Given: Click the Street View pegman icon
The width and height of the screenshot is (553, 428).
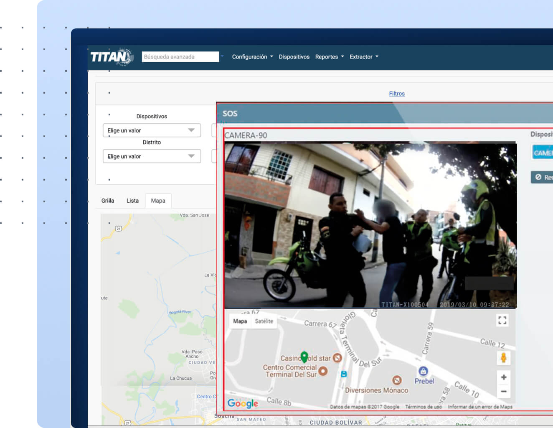Looking at the screenshot, I should (503, 358).
